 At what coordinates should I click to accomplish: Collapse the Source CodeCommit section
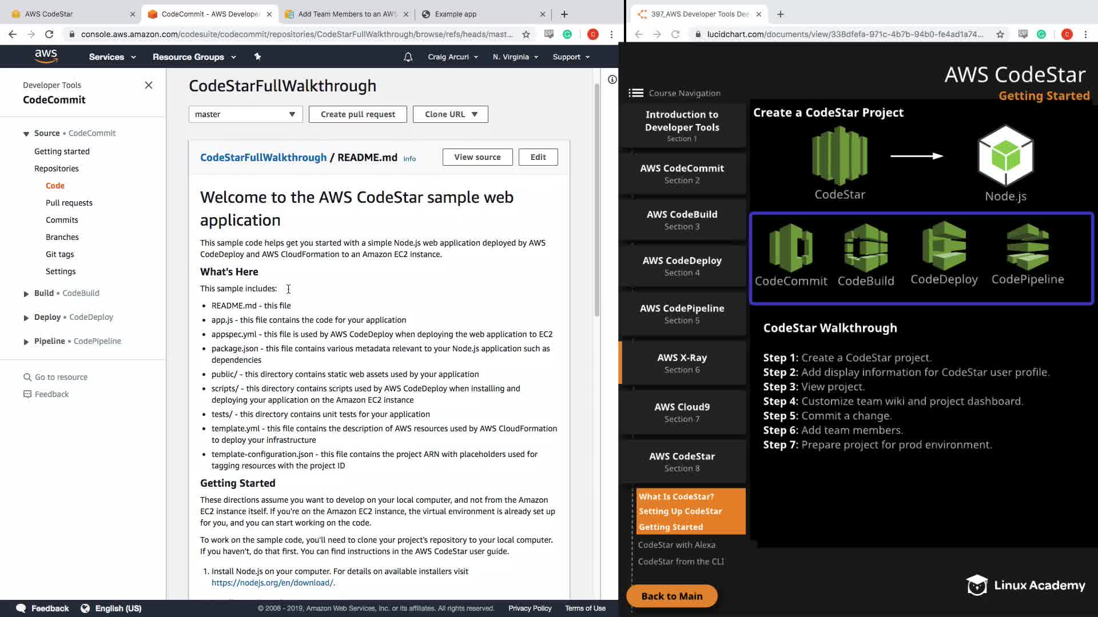pyautogui.click(x=26, y=134)
